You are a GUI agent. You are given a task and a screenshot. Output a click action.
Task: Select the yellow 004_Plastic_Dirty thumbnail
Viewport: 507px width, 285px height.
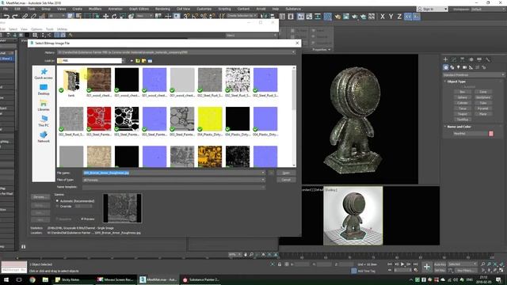[210, 119]
